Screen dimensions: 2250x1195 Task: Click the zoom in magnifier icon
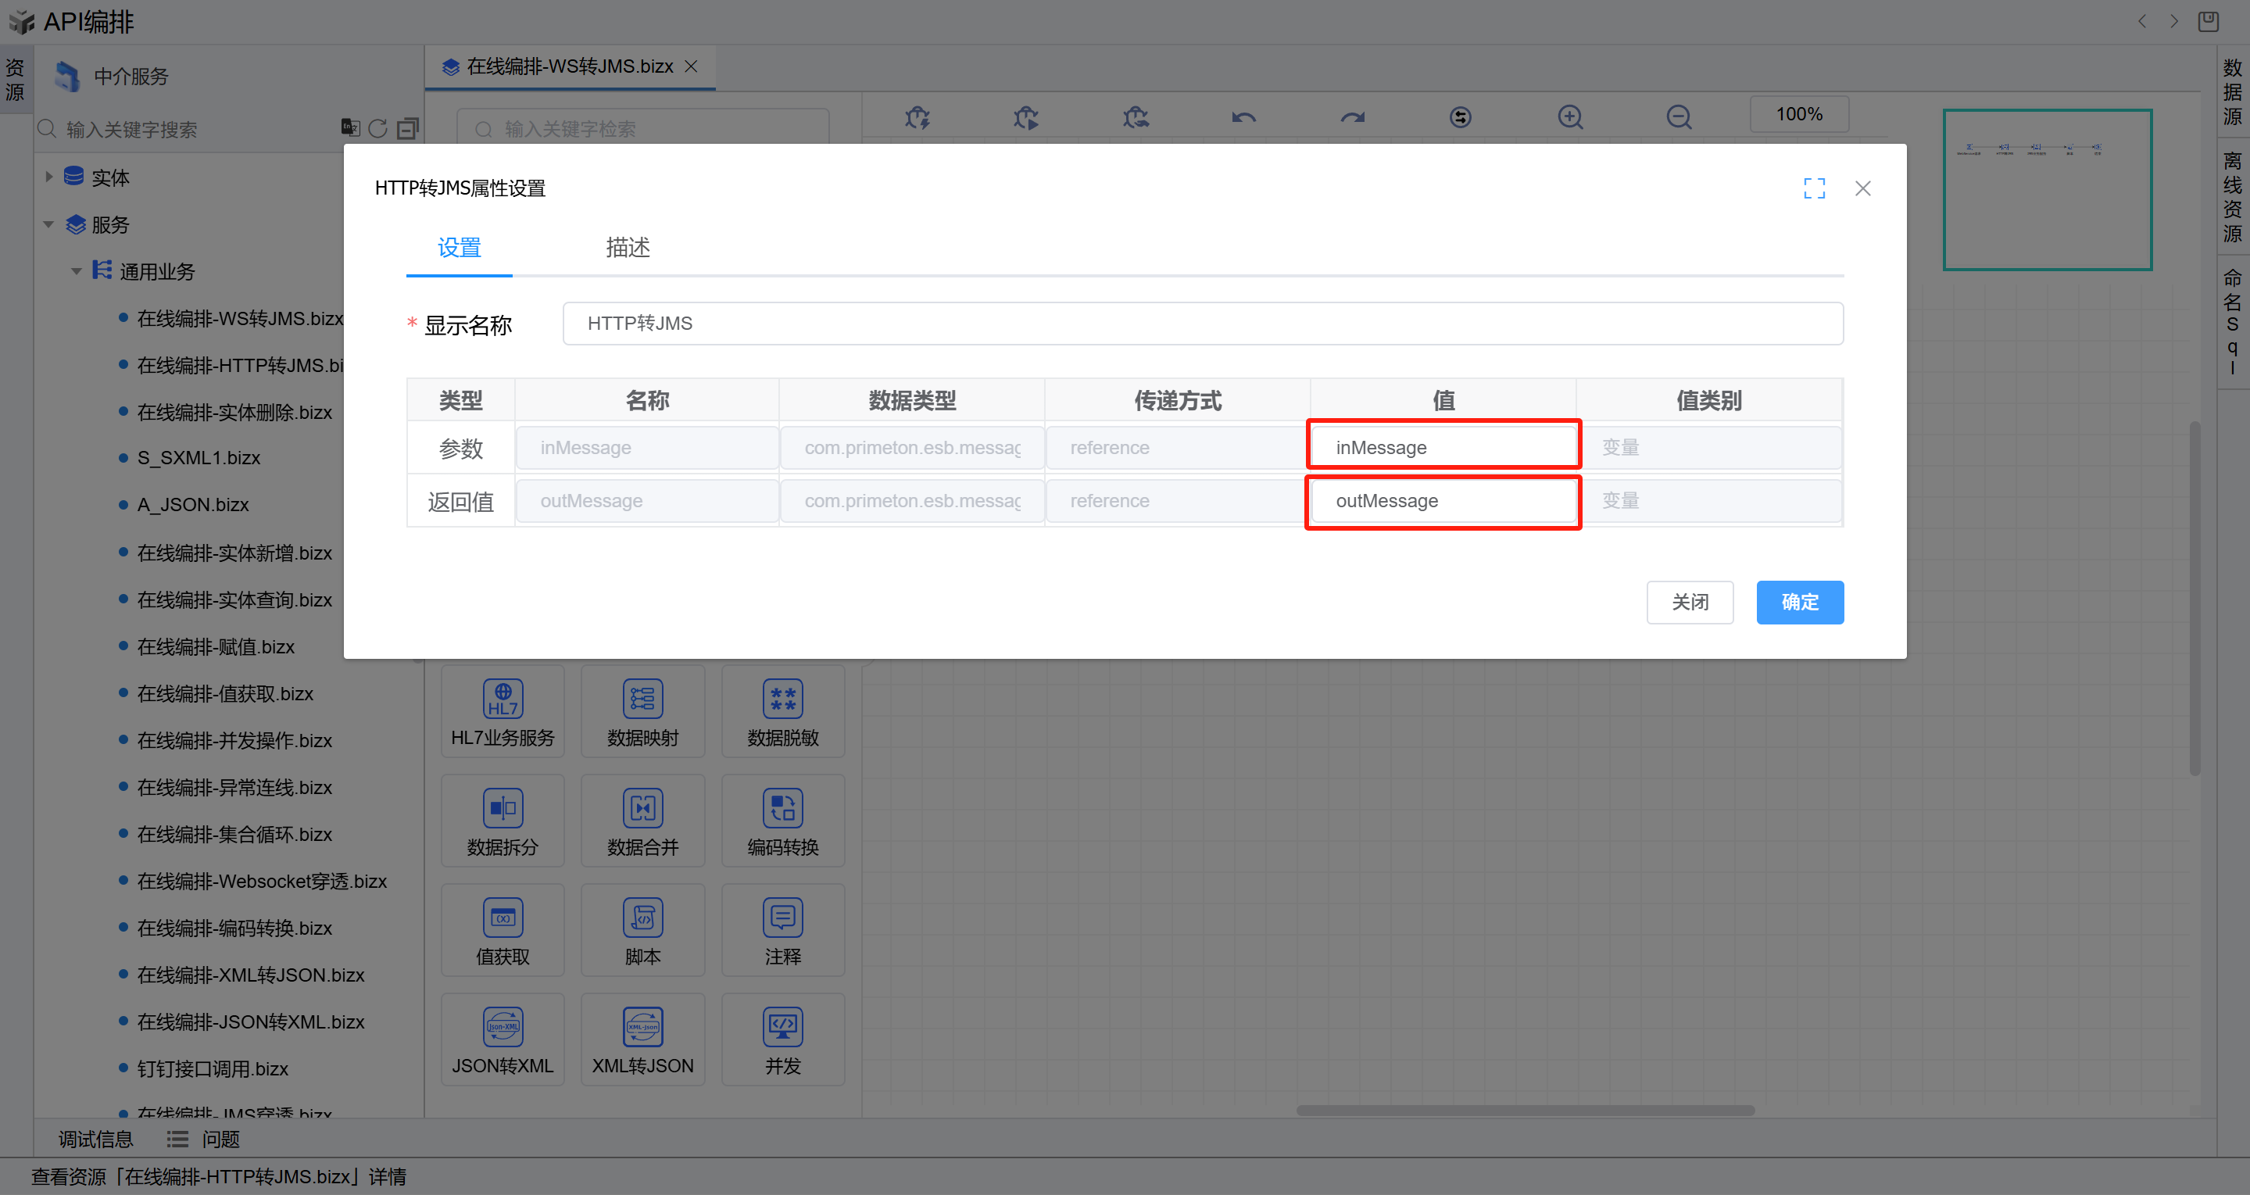tap(1569, 116)
